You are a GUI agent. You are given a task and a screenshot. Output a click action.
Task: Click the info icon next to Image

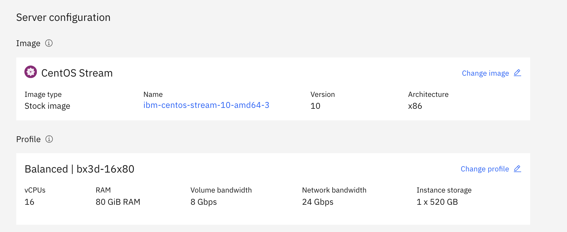[49, 43]
